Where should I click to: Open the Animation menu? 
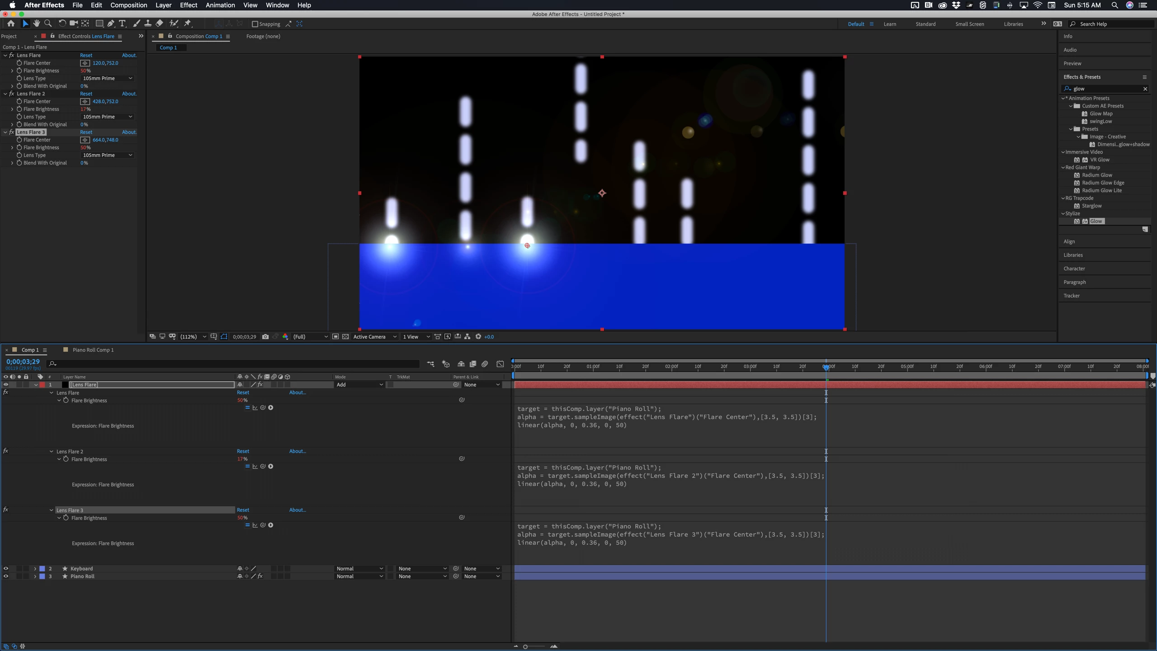point(220,5)
